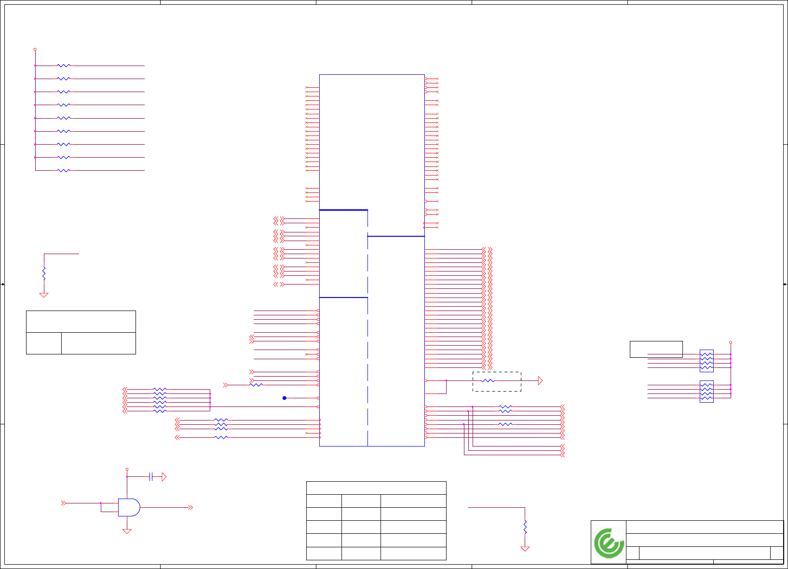788x569 pixels.
Task: Click the ground symbol at bottom right
Action: pos(525,548)
